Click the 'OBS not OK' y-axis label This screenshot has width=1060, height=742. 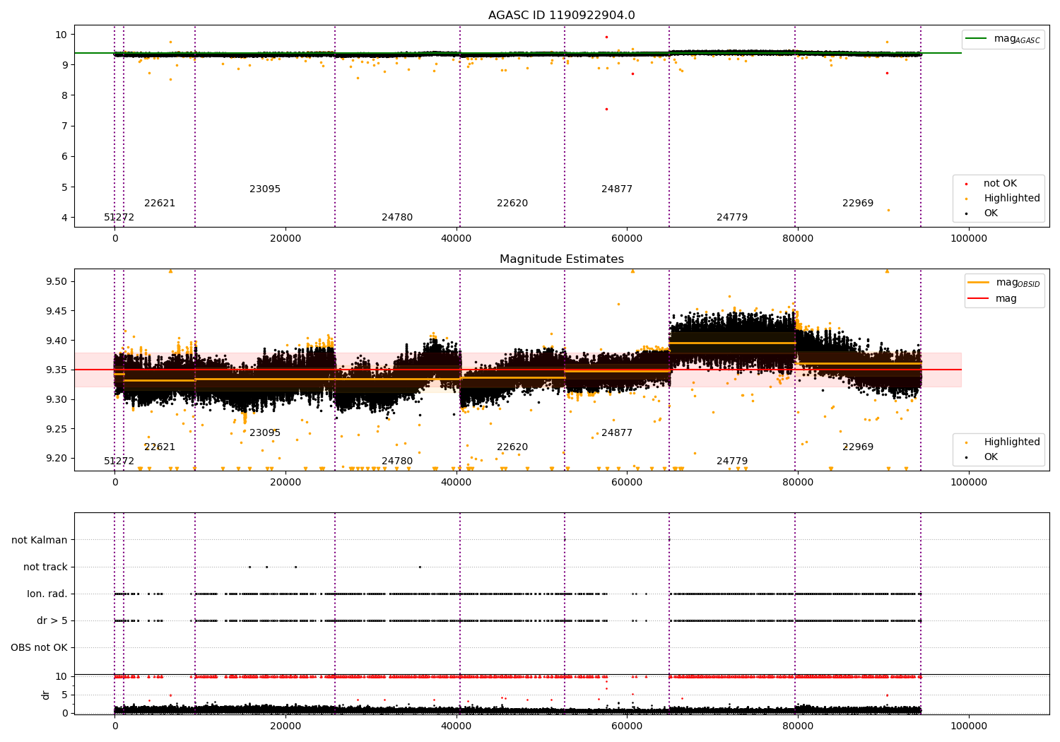click(39, 648)
